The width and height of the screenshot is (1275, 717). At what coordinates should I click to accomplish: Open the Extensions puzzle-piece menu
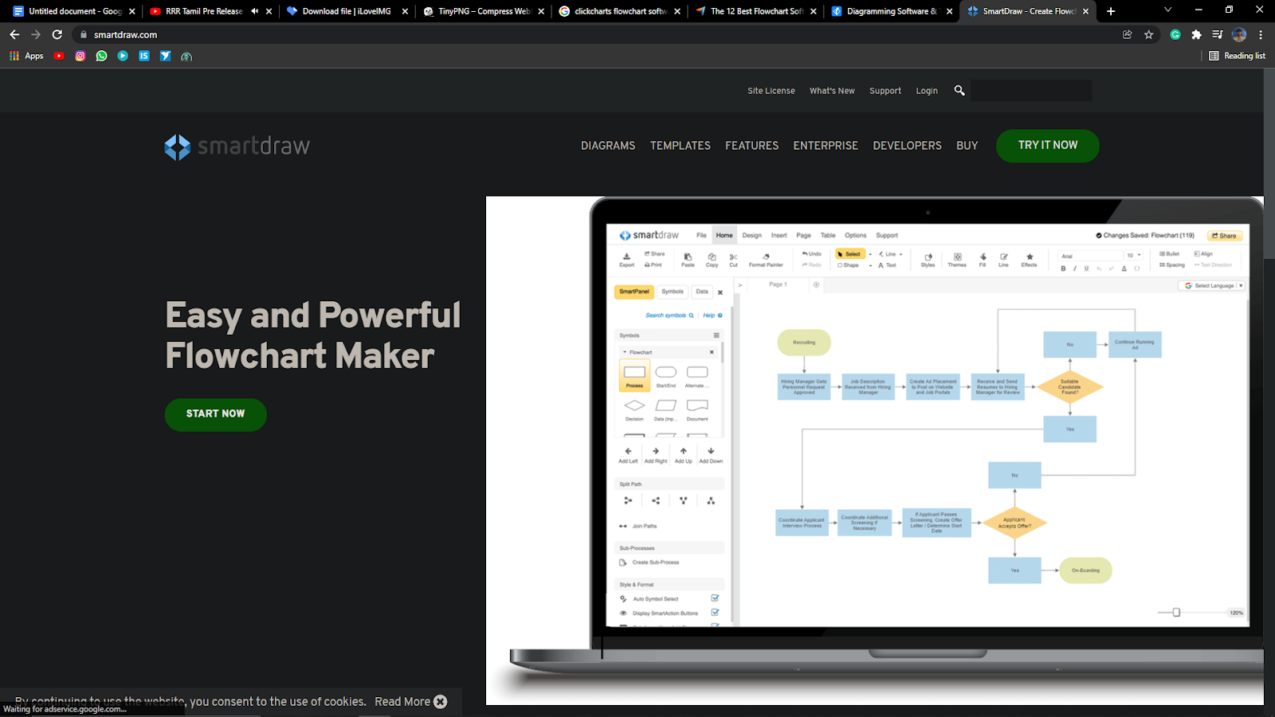pos(1196,34)
